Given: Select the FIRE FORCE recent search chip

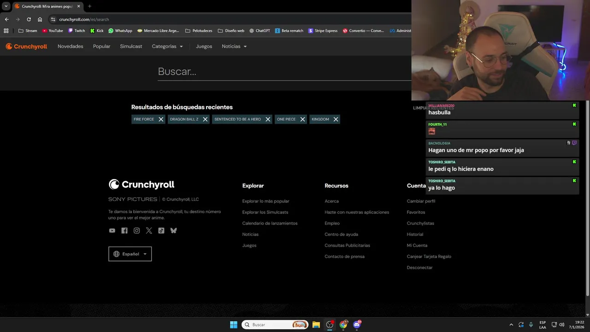Looking at the screenshot, I should [x=144, y=119].
